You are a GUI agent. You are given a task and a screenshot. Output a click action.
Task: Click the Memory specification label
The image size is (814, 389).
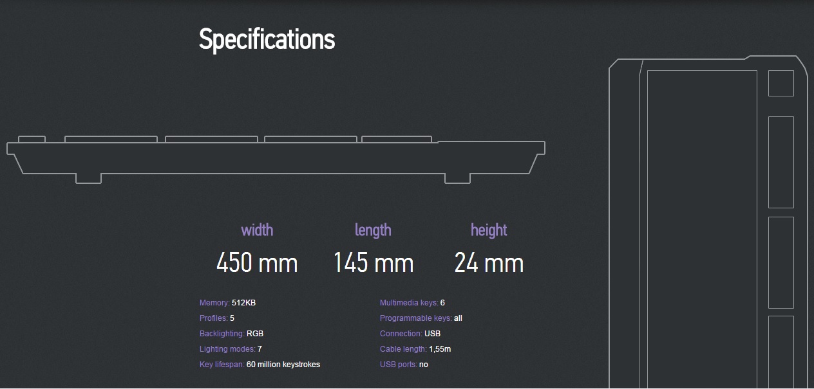click(x=214, y=303)
